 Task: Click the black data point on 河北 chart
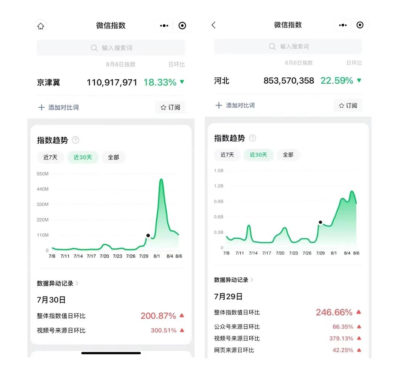click(x=321, y=222)
